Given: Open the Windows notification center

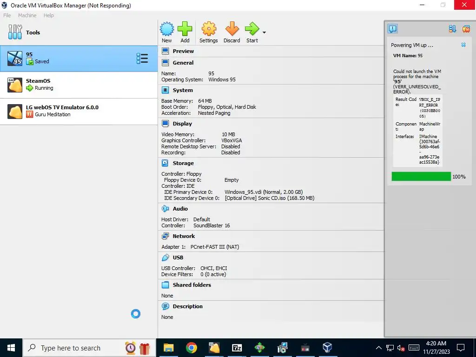Looking at the screenshot, I should pos(461,348).
